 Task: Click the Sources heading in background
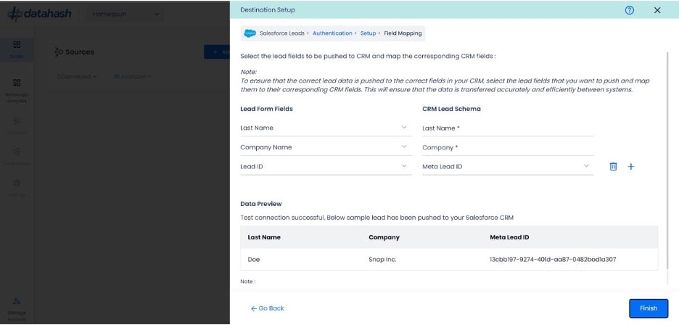pos(80,52)
